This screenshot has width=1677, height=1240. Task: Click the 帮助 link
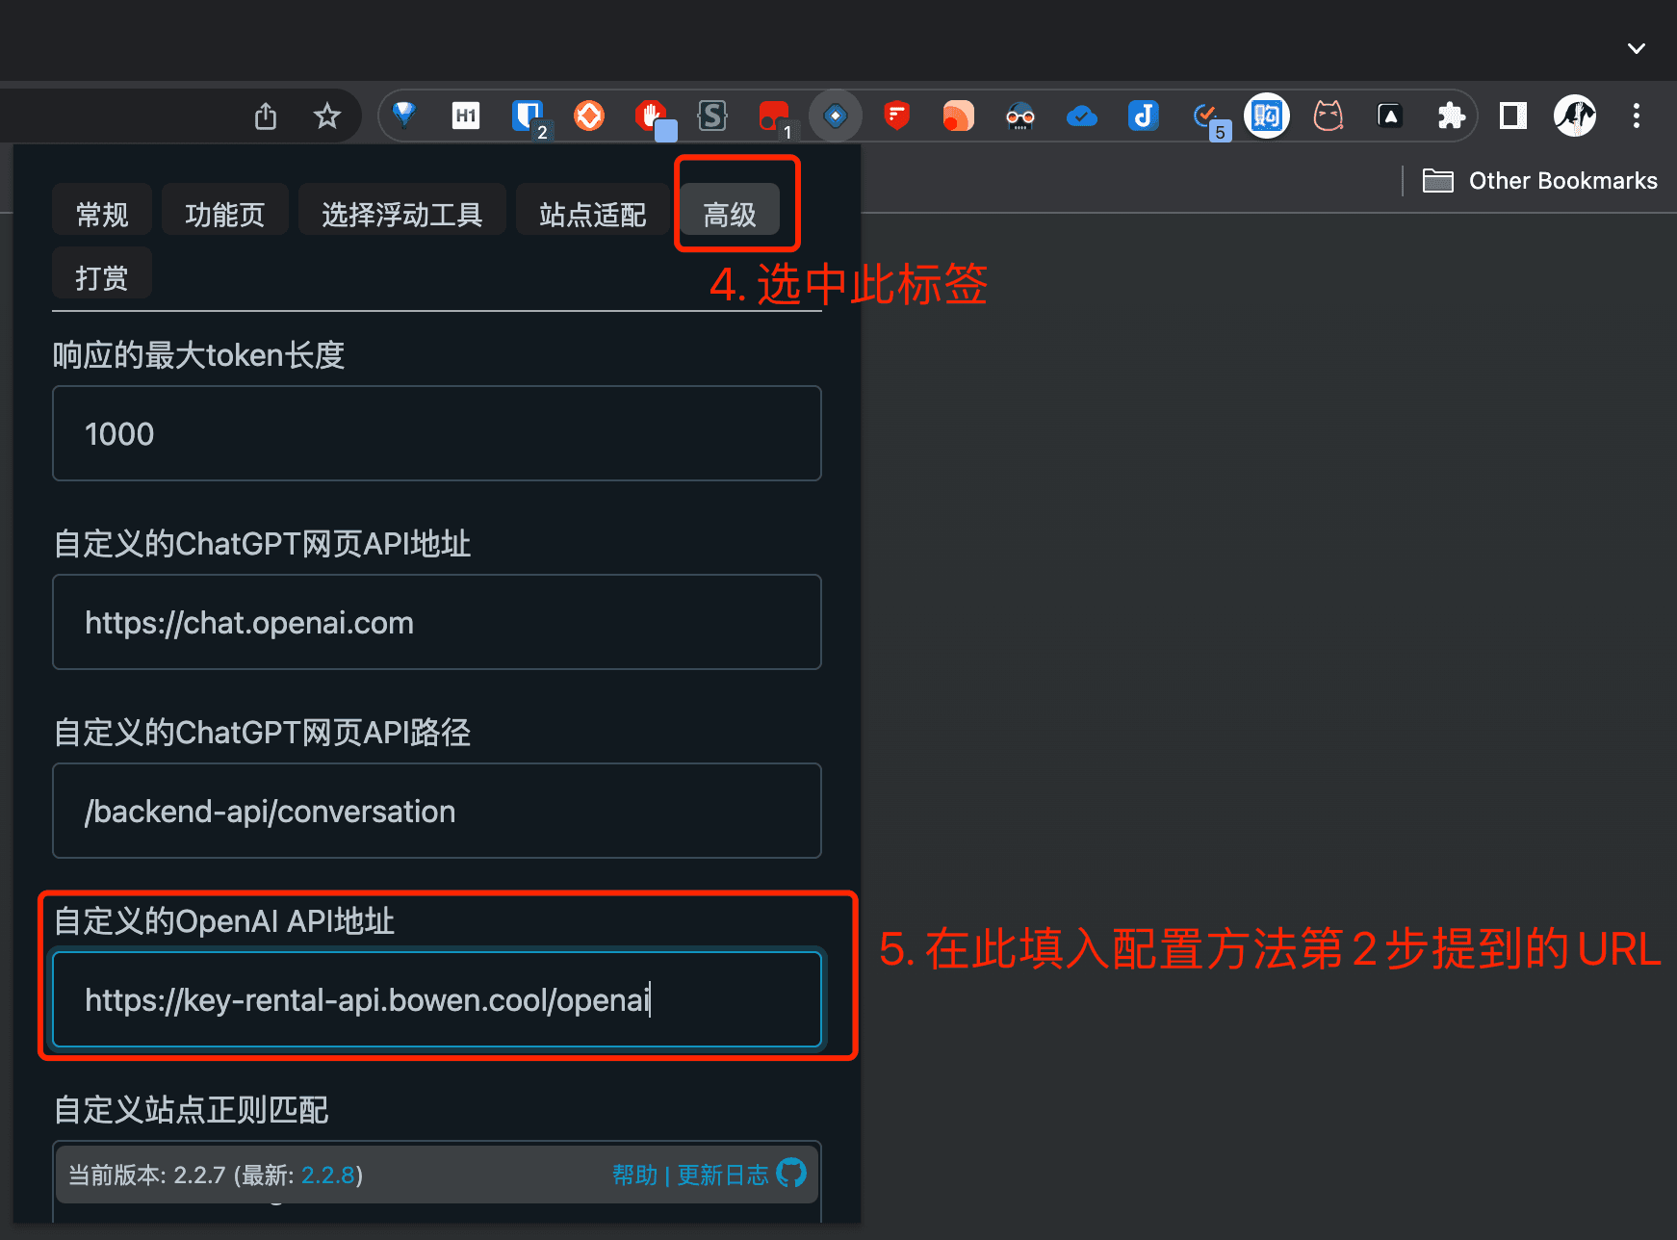pos(634,1175)
